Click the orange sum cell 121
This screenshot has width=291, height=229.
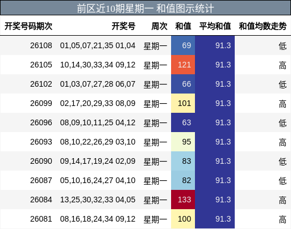pyautogui.click(x=183, y=65)
